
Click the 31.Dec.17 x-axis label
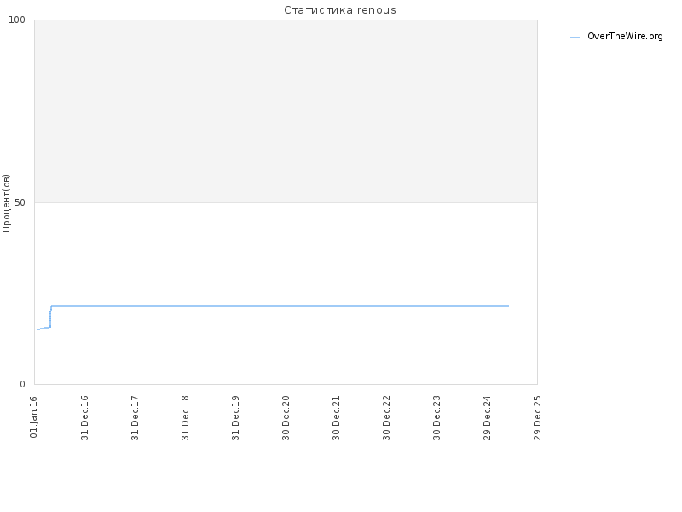point(135,418)
